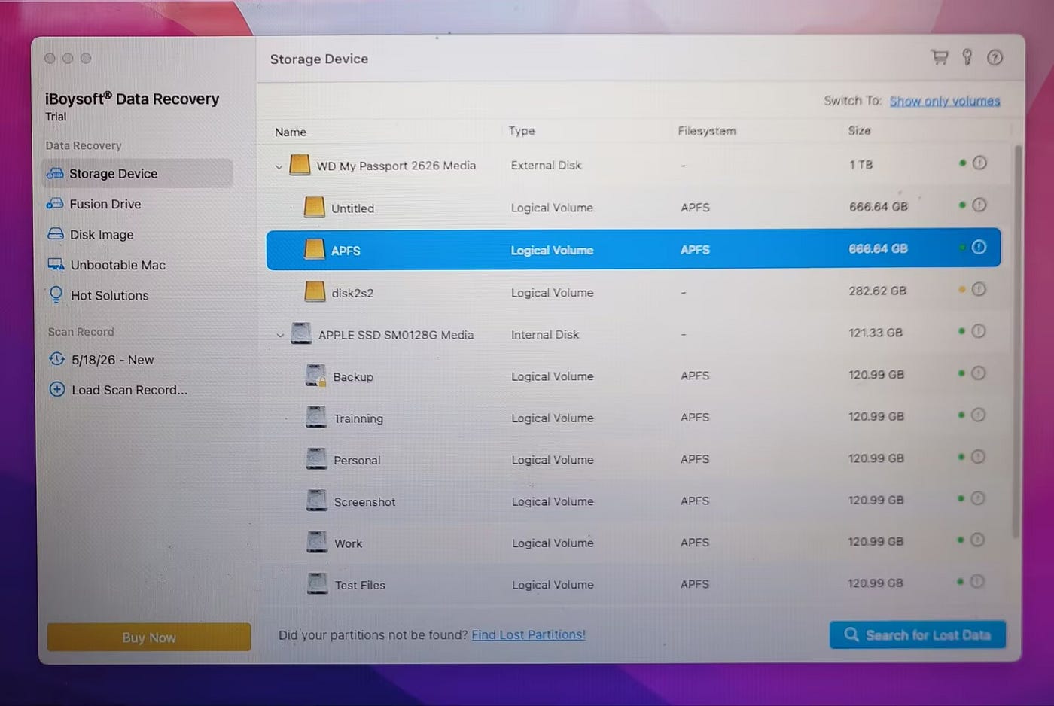This screenshot has width=1054, height=706.
Task: Click the Work volume disk icon
Action: [317, 542]
